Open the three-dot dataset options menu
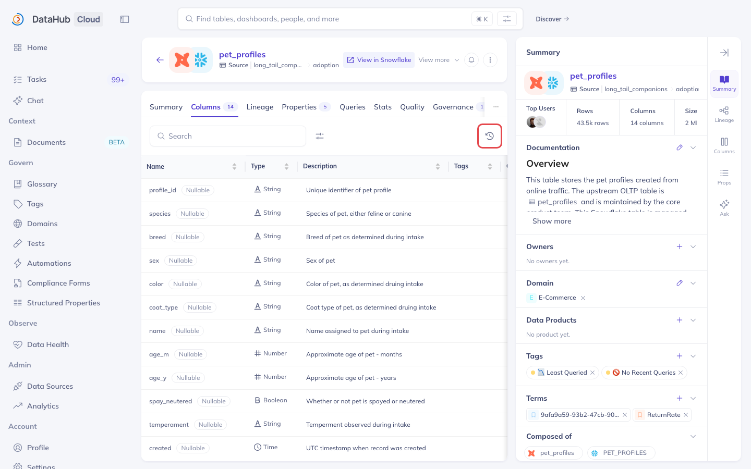The width and height of the screenshot is (751, 469). (490, 60)
